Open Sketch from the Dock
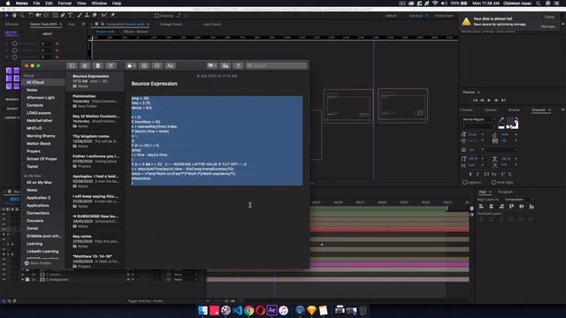 click(311, 310)
